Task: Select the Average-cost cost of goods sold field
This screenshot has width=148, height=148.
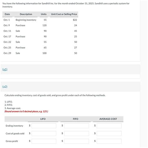Action: pos(109,134)
